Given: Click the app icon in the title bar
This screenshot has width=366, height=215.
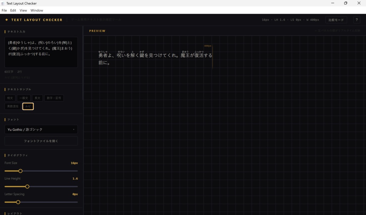Looking at the screenshot, I should tap(3, 3).
